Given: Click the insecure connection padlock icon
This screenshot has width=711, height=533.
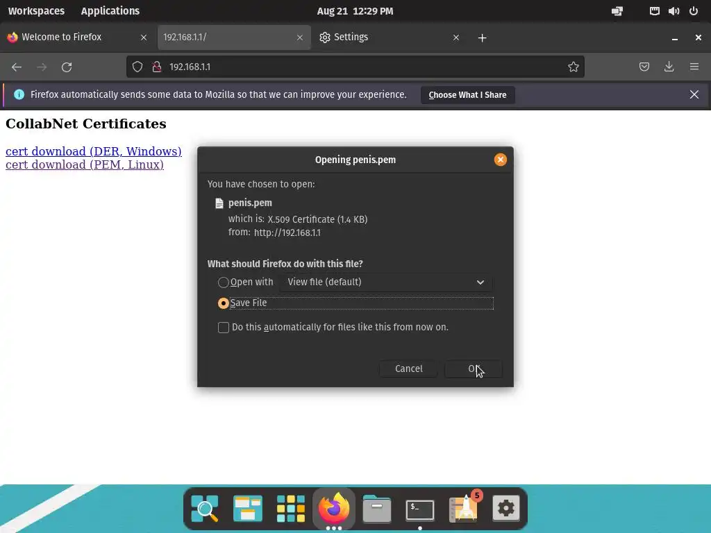Looking at the screenshot, I should [157, 67].
